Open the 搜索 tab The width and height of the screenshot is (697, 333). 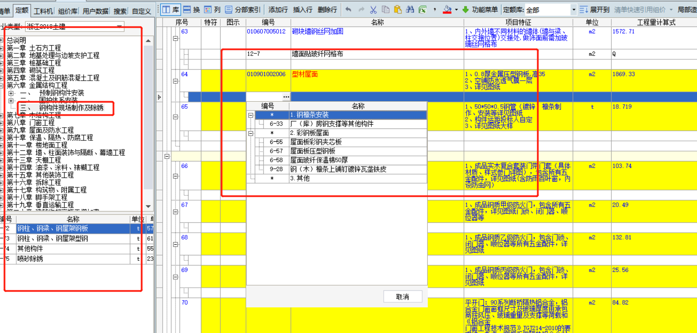[x=120, y=11]
